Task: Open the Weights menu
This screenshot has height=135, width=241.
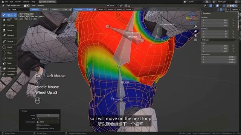Action: click(x=41, y=6)
